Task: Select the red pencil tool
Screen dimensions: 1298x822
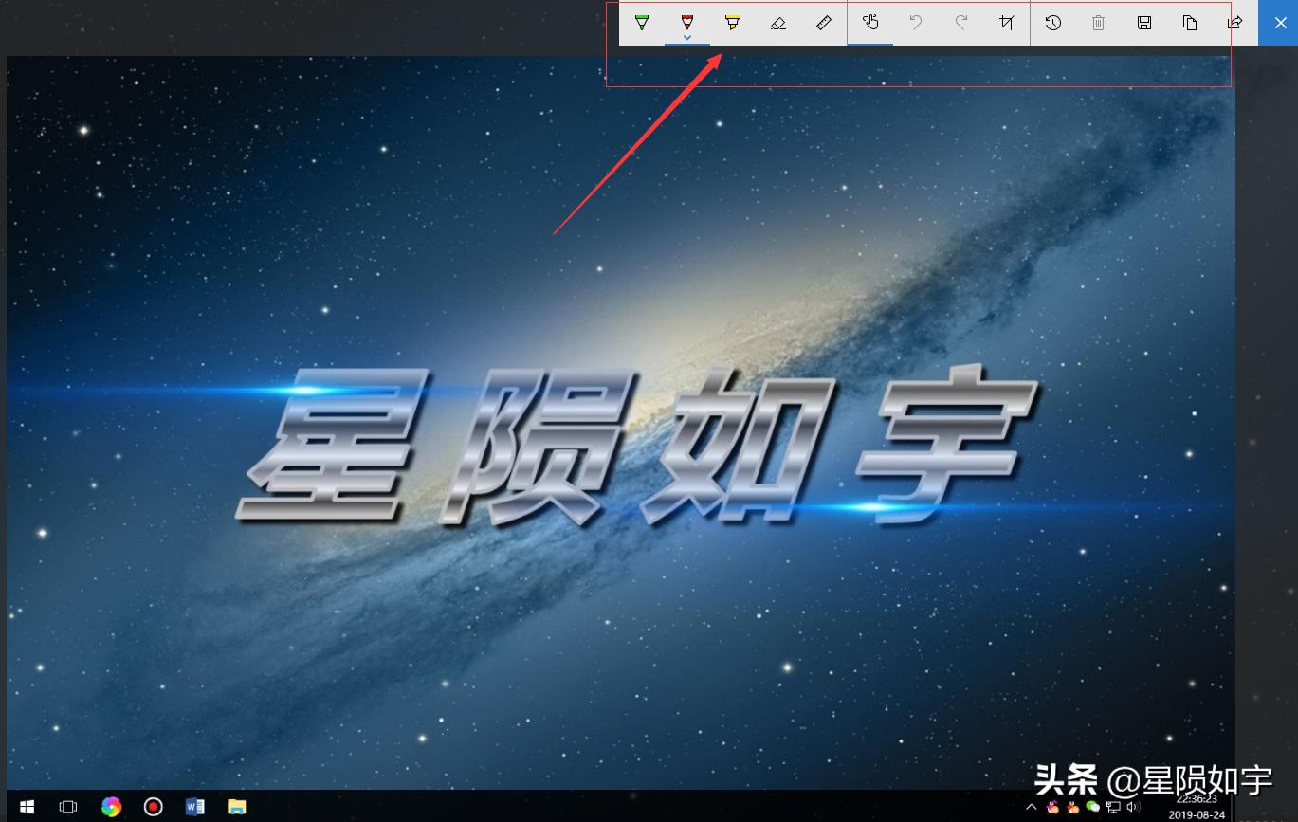Action: [687, 23]
